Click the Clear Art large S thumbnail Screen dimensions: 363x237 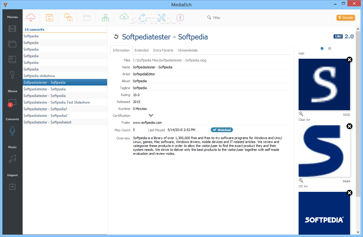pyautogui.click(x=324, y=151)
